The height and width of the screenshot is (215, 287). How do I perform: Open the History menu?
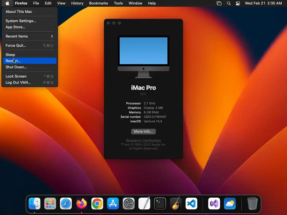tap(77, 3)
